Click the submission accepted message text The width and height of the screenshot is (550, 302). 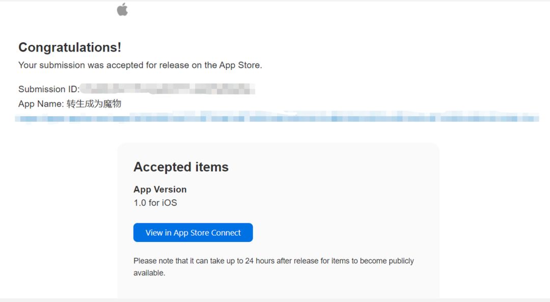[140, 65]
